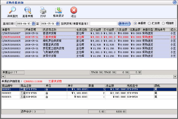Select the 明细表 radio button
Screen dimensions: 178x119
pyautogui.click(x=163, y=23)
